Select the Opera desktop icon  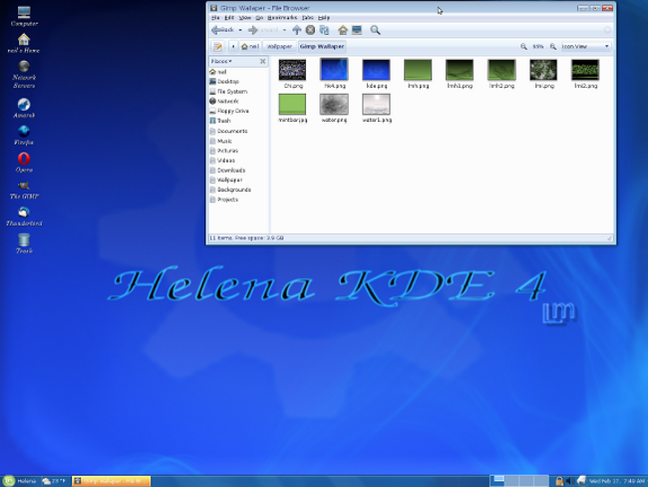point(24,163)
